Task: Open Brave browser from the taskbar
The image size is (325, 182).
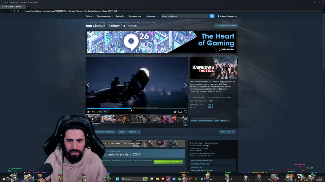Action: [x=163, y=179]
